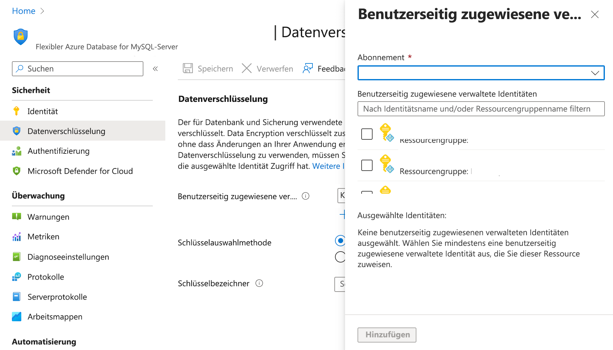Image resolution: width=613 pixels, height=350 pixels.
Task: Select the Verwerfen discard icon
Action: 247,68
